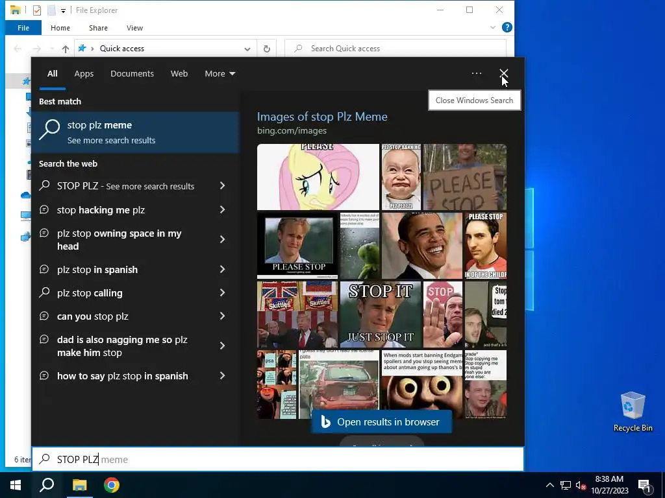Choose suggestion 'plz stop calling'
665x498 pixels.
tap(90, 293)
